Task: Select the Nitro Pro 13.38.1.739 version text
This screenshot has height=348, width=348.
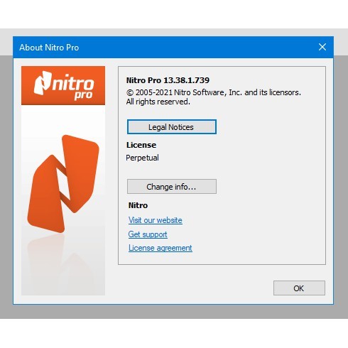Action: click(x=168, y=80)
